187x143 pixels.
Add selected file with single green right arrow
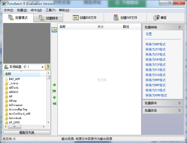pos(54,85)
